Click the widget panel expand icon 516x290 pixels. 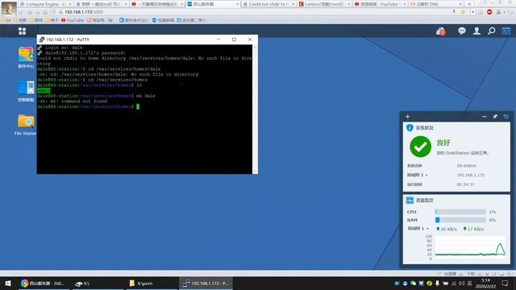pyautogui.click(x=506, y=116)
